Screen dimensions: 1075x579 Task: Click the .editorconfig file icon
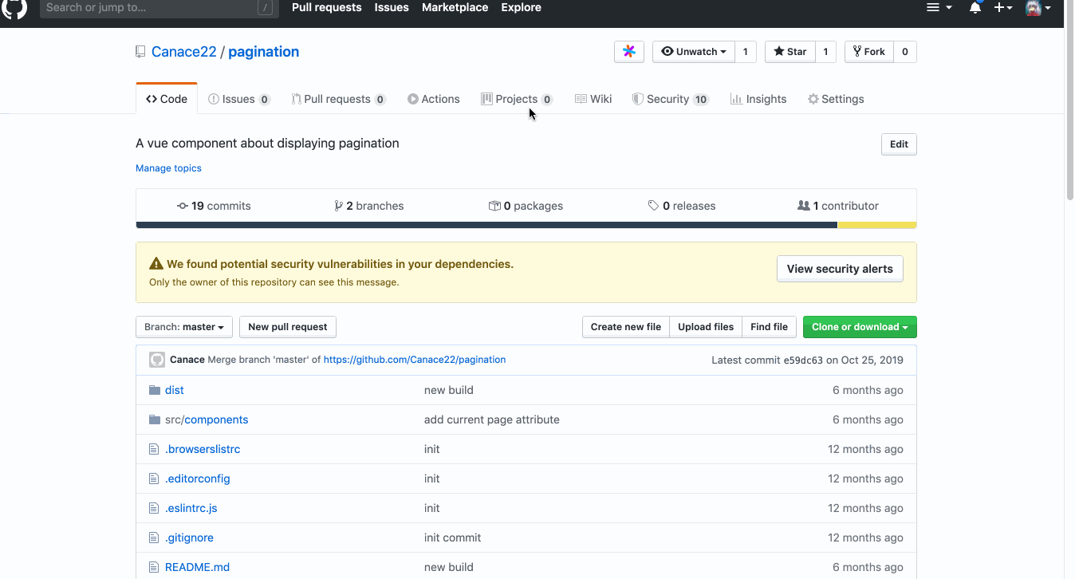point(155,479)
